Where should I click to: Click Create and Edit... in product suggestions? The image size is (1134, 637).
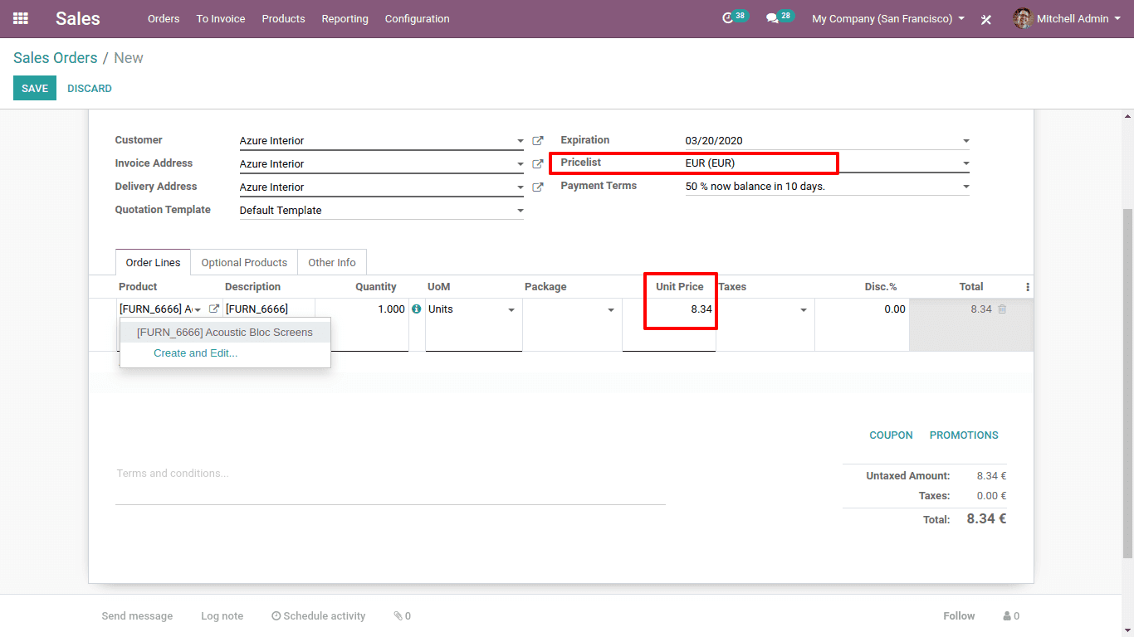[196, 353]
